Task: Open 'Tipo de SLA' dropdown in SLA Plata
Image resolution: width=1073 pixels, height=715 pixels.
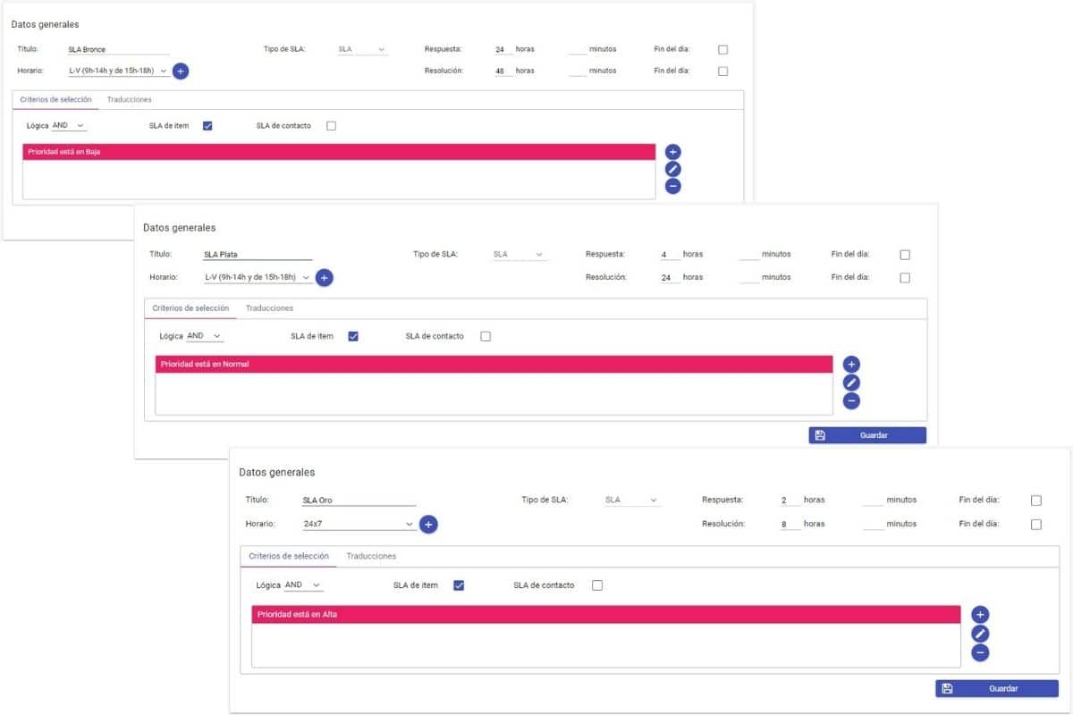Action: point(519,255)
